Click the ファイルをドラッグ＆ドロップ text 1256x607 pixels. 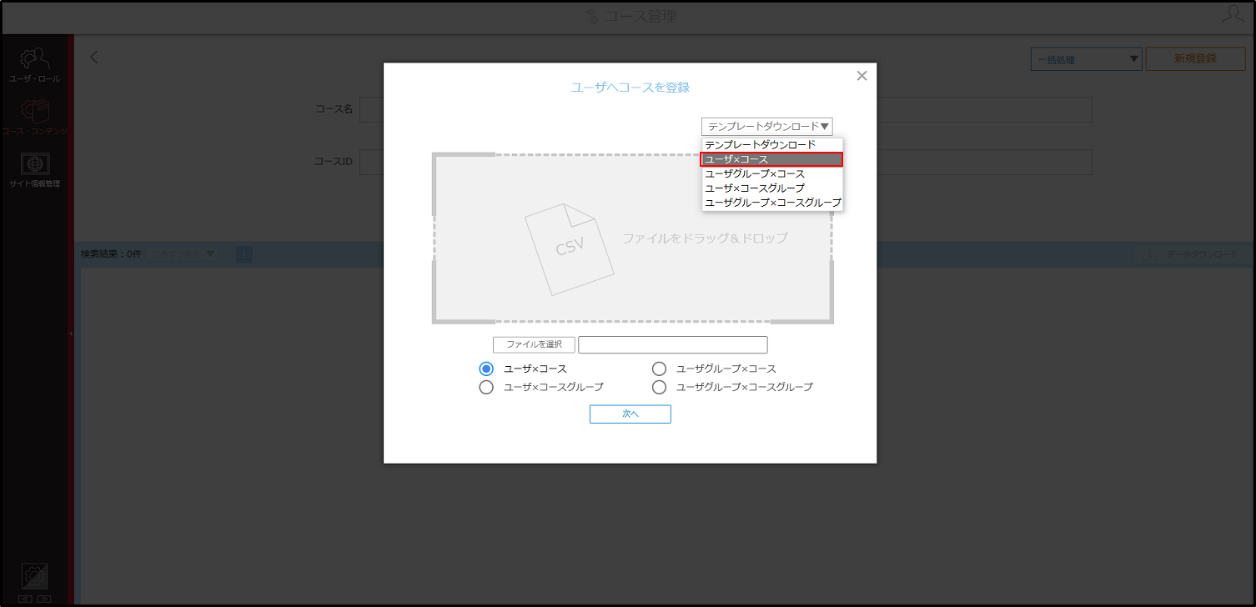705,238
